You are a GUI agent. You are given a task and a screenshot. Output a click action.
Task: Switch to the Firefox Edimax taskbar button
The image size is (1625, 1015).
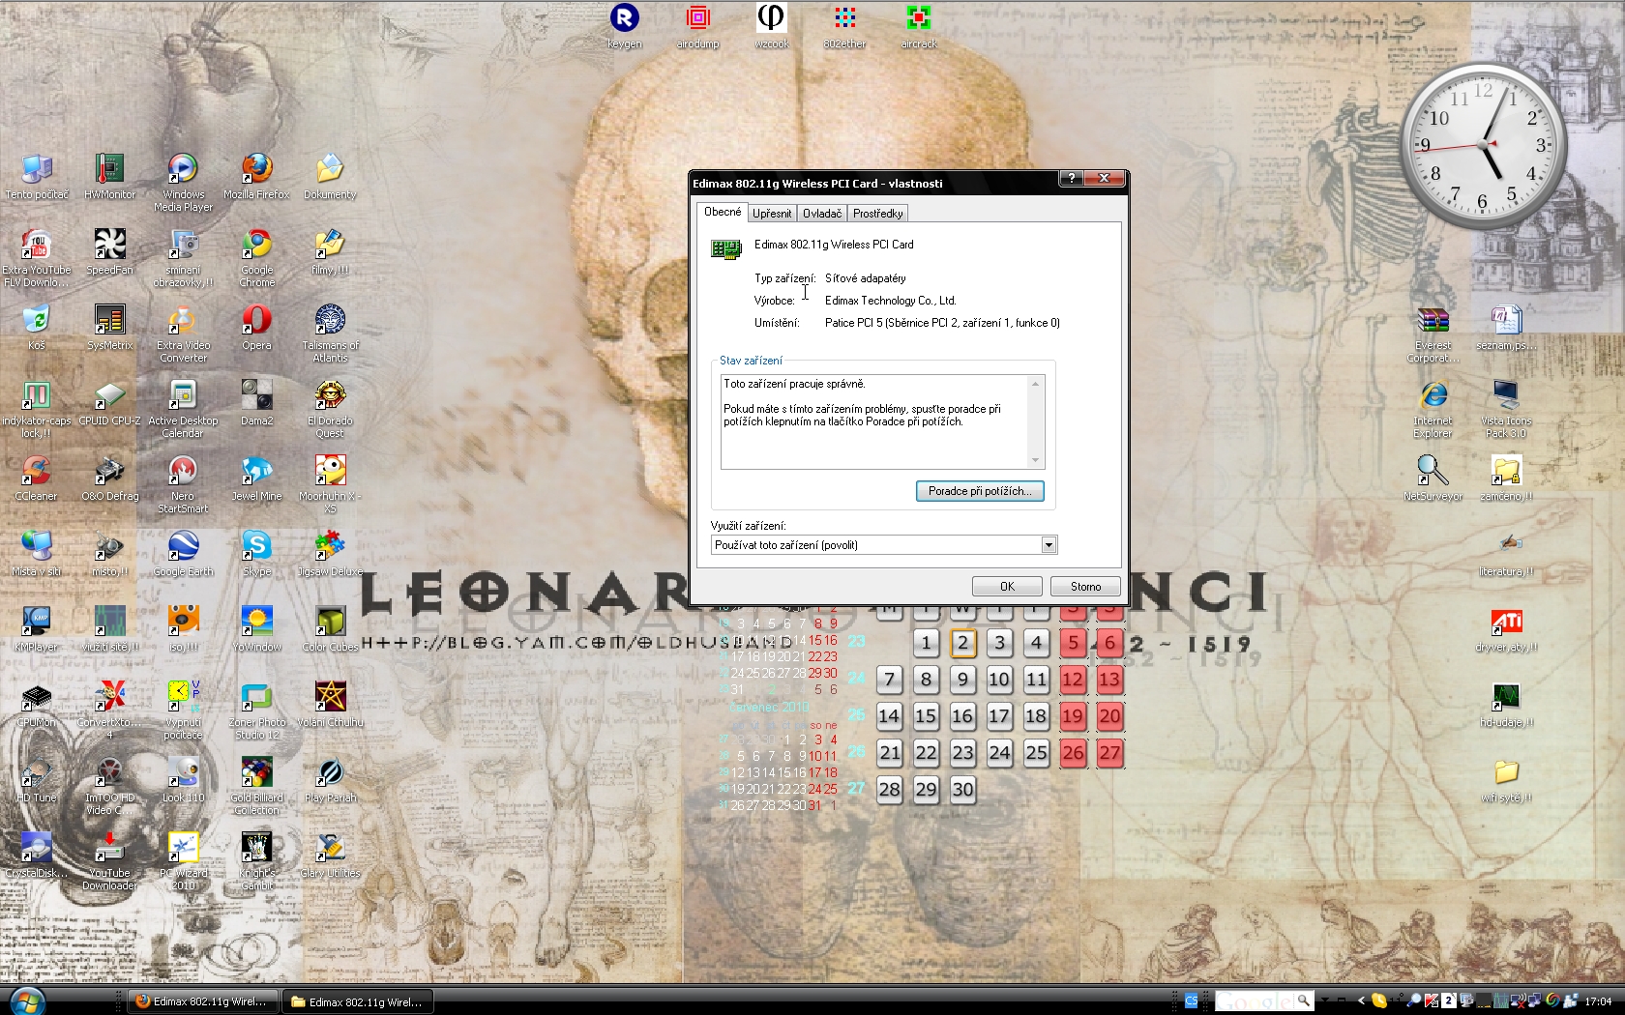pyautogui.click(x=204, y=1001)
